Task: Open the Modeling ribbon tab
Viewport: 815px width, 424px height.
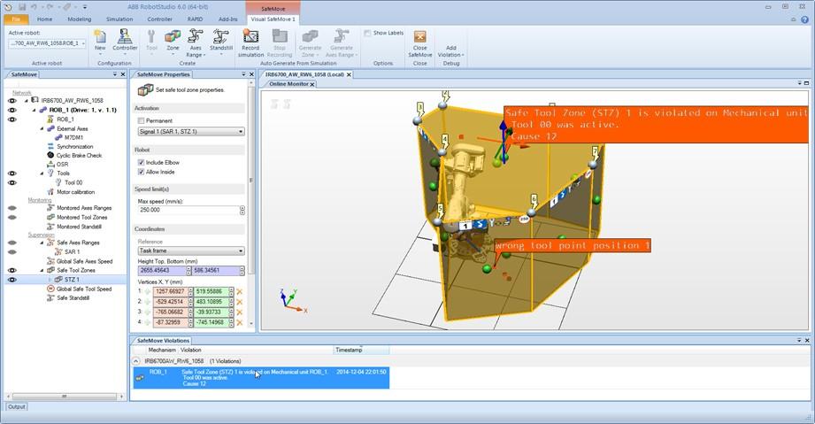Action: tap(80, 19)
